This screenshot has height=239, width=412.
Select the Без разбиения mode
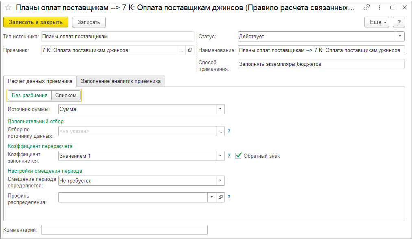coord(29,96)
